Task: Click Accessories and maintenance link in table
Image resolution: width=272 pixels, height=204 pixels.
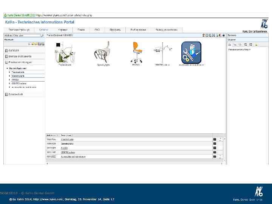Action: click(73, 157)
